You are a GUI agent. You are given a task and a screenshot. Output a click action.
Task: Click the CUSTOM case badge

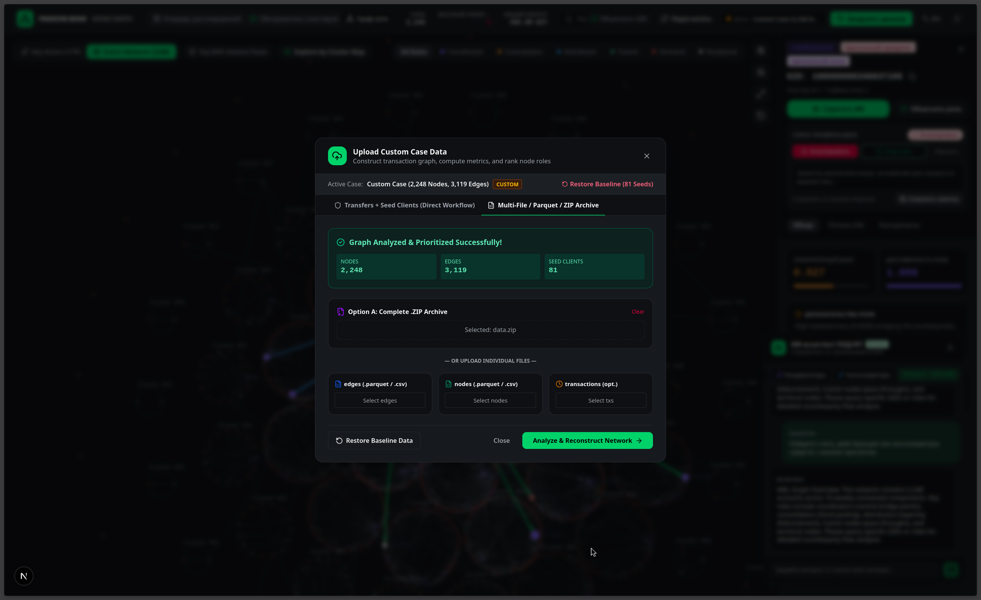pyautogui.click(x=507, y=184)
